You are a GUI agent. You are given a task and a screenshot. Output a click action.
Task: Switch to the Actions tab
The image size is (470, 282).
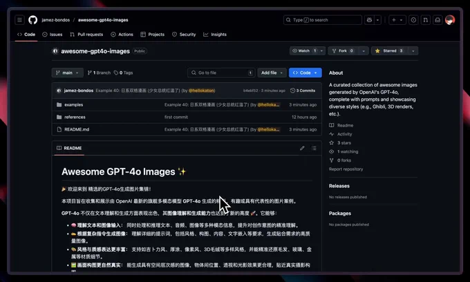click(122, 35)
